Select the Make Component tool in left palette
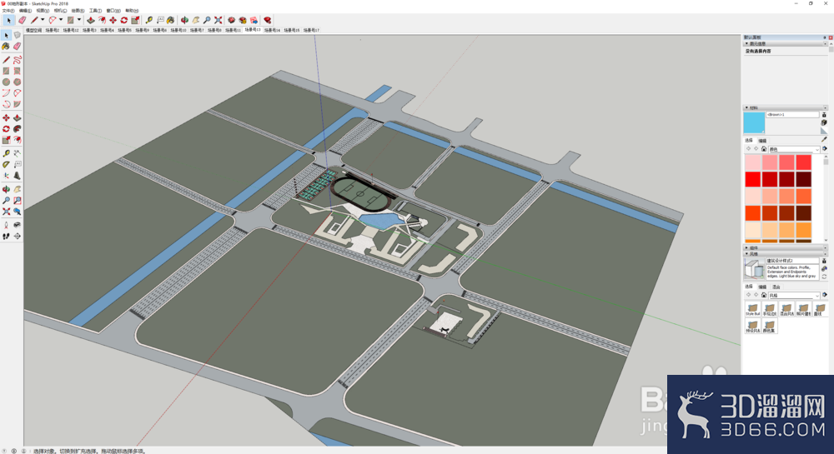This screenshot has width=834, height=454. [17, 35]
